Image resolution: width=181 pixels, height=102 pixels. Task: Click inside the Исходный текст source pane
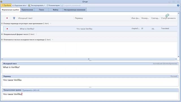pos(90,69)
